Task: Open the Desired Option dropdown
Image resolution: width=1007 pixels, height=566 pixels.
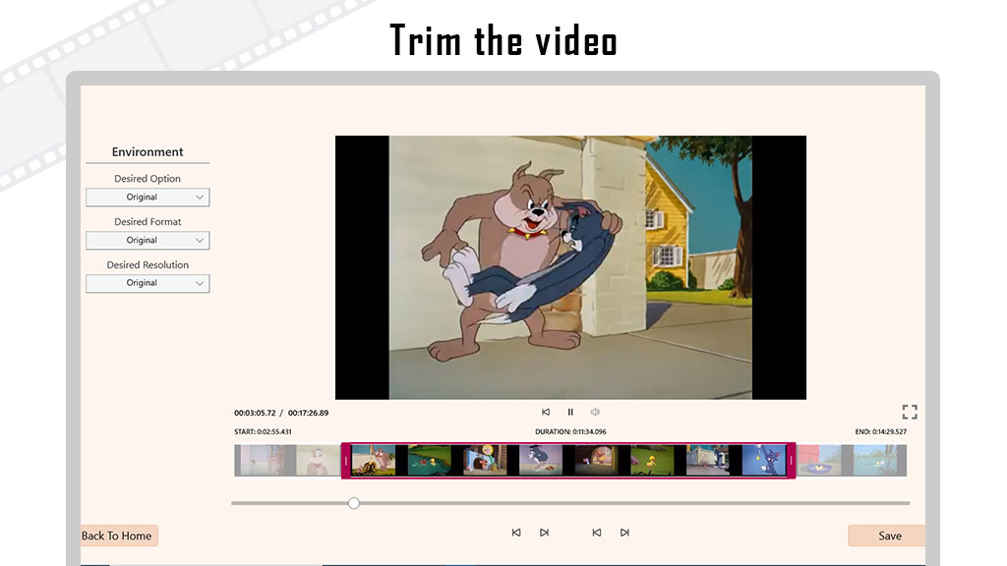Action: (x=148, y=197)
